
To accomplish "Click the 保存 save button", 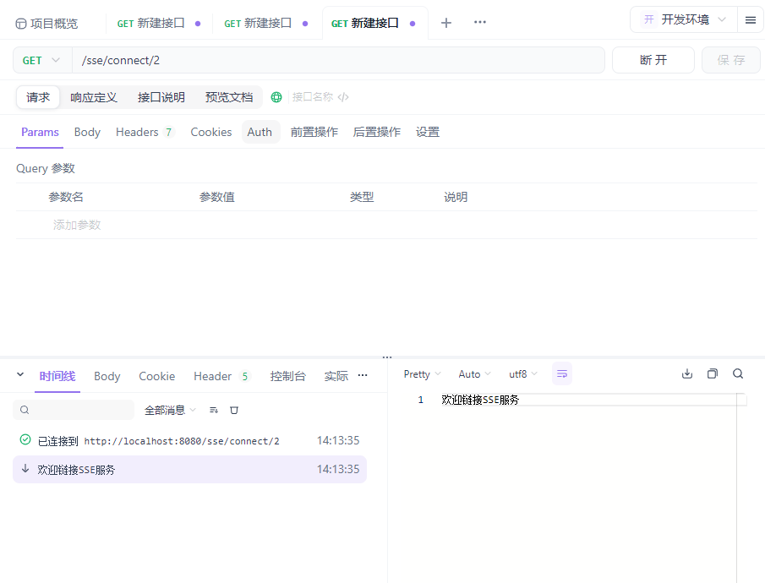I will 731,60.
